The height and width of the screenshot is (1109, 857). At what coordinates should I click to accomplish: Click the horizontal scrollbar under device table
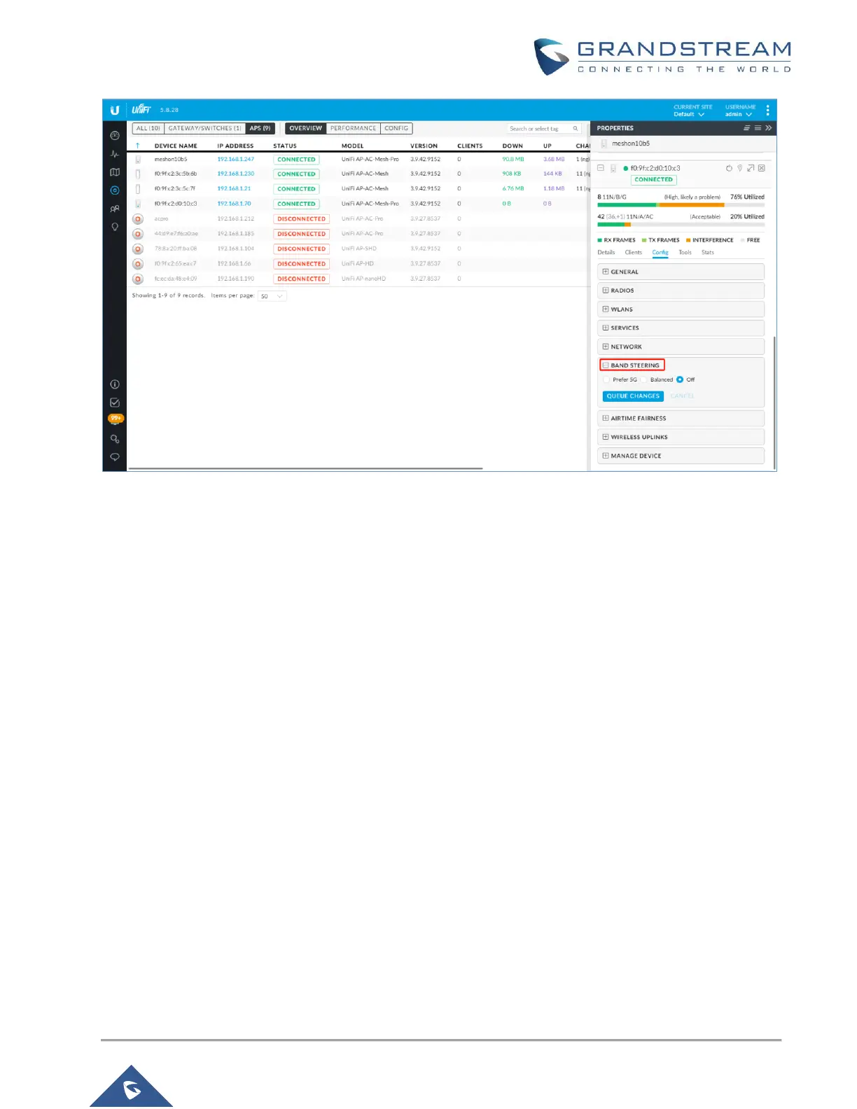(x=306, y=468)
